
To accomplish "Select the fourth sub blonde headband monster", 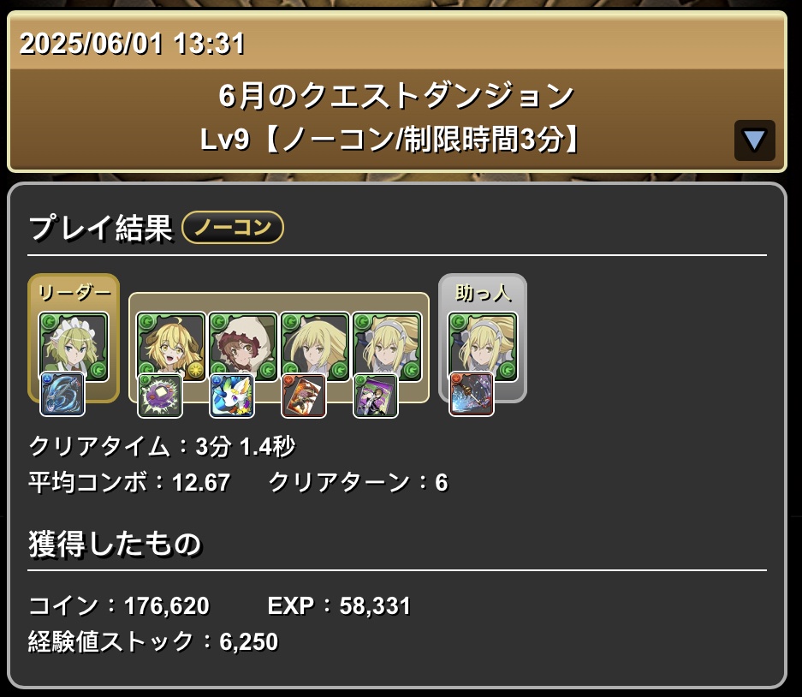I will [x=387, y=347].
